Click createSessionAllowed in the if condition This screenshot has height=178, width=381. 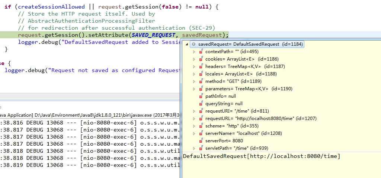51,7
